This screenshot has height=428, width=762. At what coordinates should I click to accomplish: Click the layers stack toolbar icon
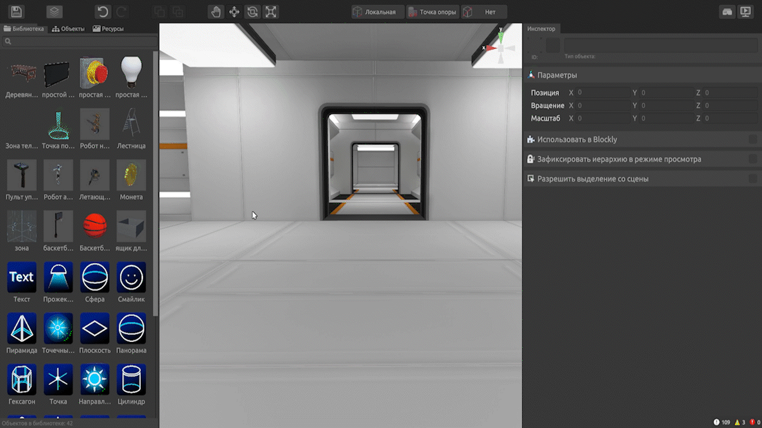[x=54, y=12]
